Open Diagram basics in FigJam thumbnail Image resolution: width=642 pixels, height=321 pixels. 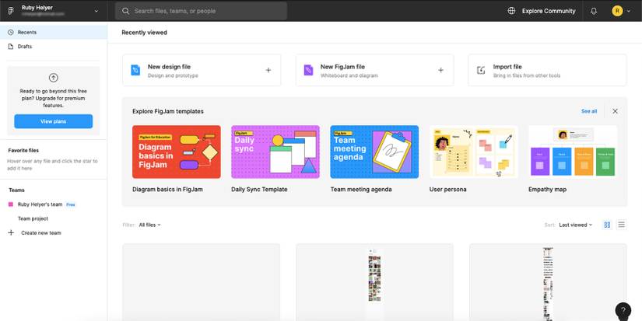pyautogui.click(x=177, y=152)
